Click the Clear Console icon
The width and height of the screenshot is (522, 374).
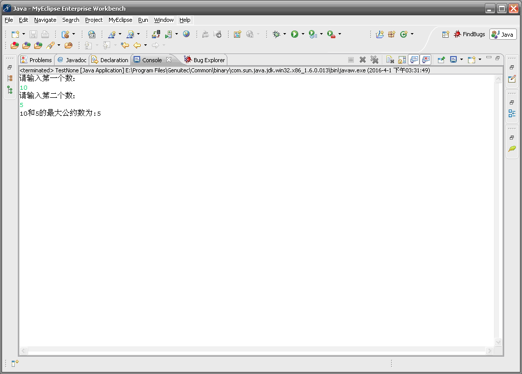[390, 60]
